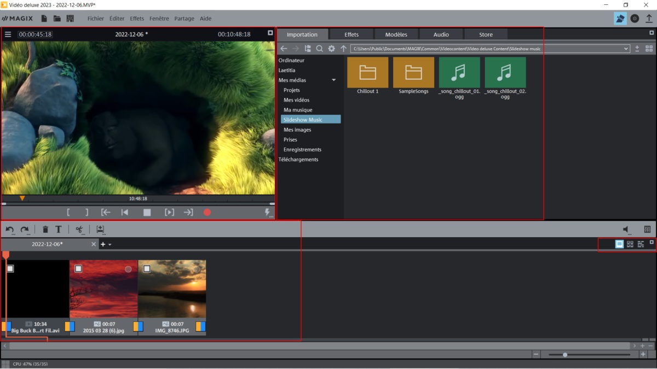Open the preview monitor hamburger menu

pyautogui.click(x=8, y=34)
